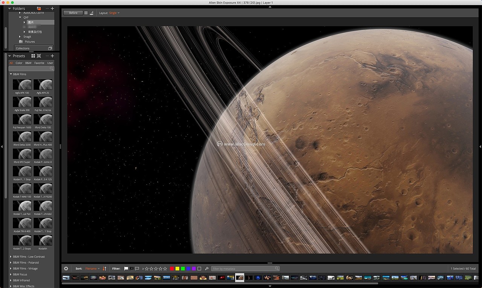Toggle the unflagged flag filter
The width and height of the screenshot is (482, 288).
137,268
